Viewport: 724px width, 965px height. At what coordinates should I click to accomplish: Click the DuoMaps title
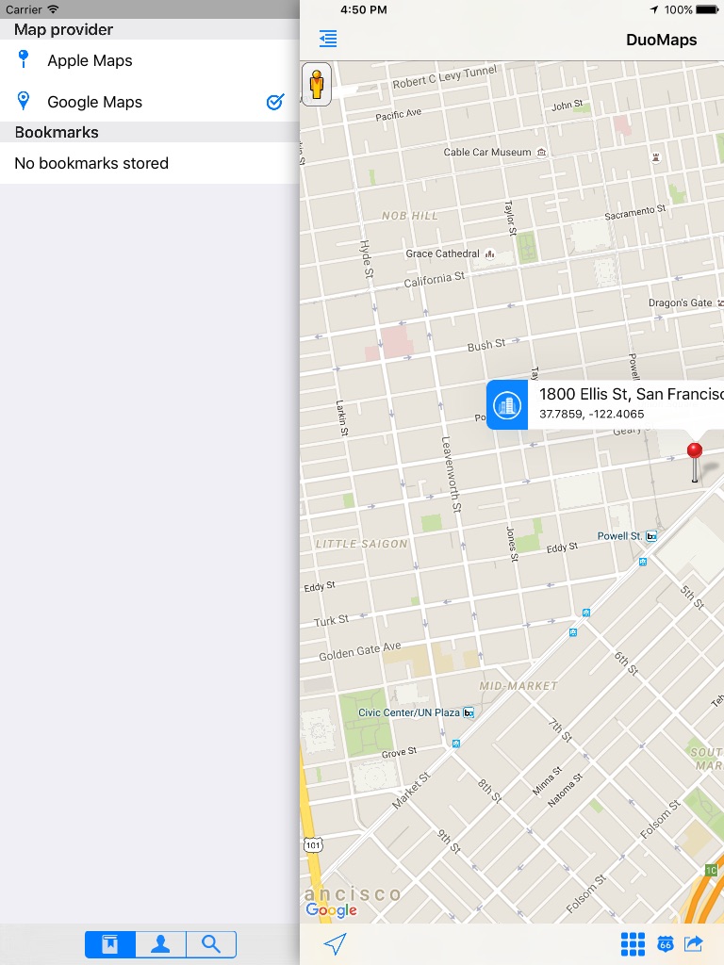pyautogui.click(x=661, y=40)
